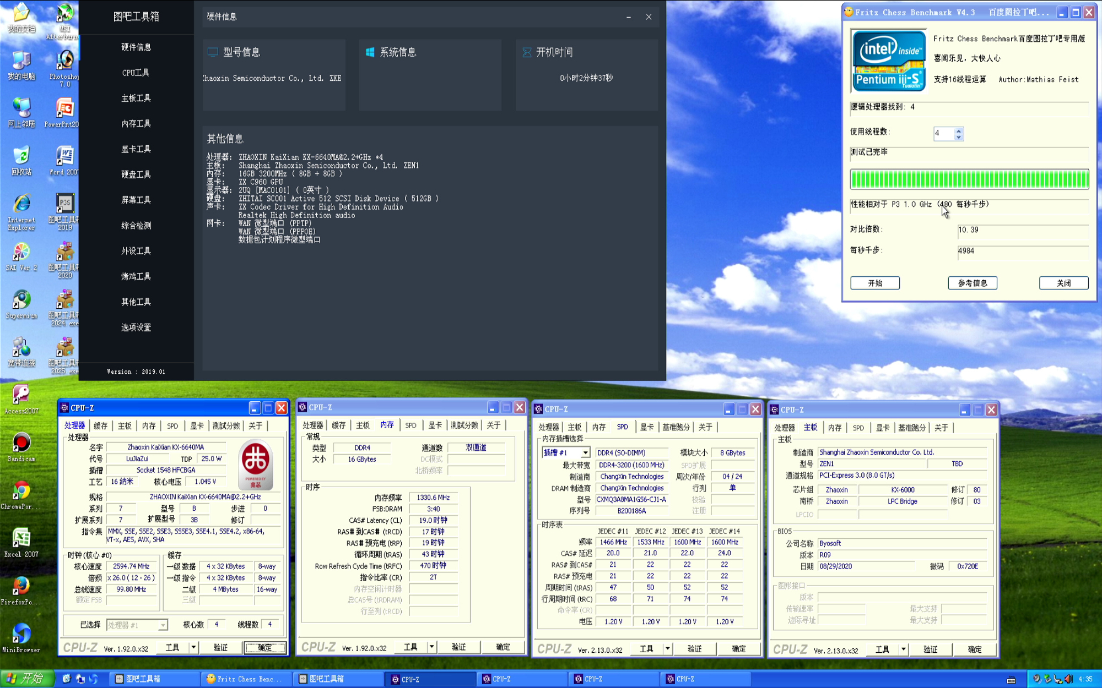
Task: Open the Access2007 desktop icon
Action: 21,400
